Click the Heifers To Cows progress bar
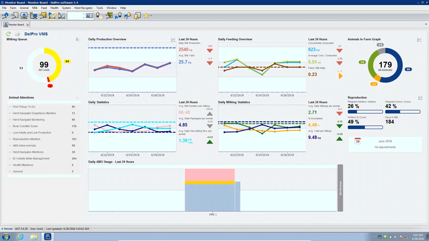The image size is (429, 241). coord(365,127)
